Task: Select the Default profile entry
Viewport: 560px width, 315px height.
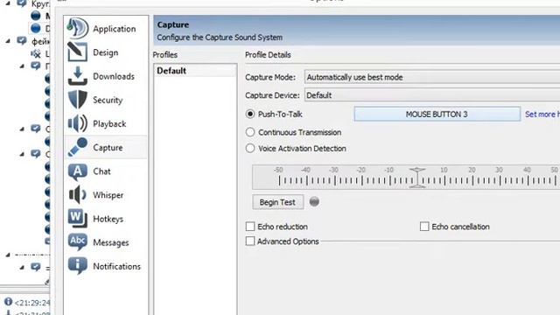Action: (195, 71)
